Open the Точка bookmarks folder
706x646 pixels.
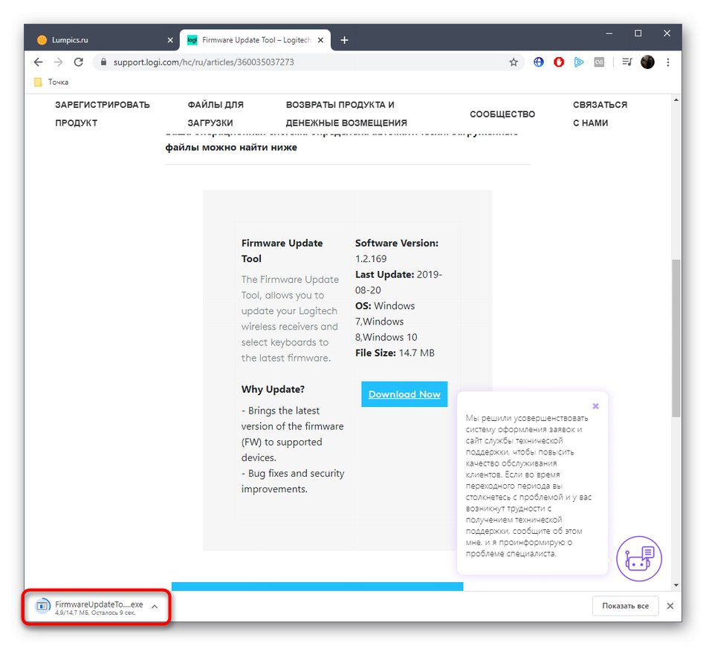51,82
